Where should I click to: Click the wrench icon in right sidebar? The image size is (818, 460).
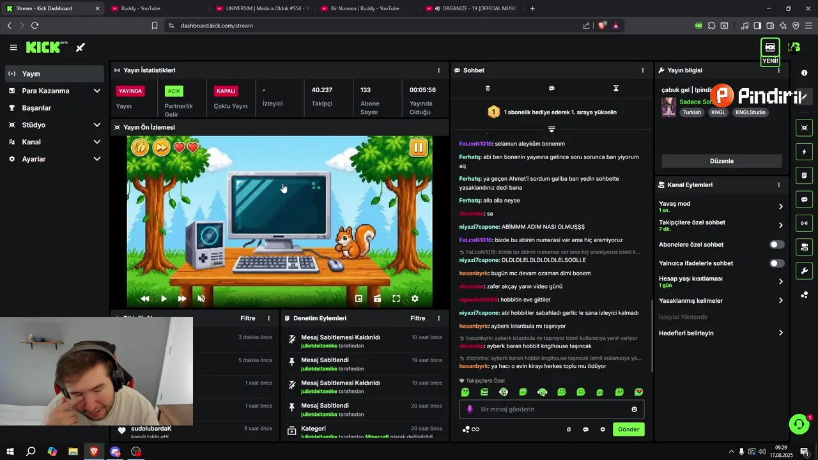pos(804,271)
